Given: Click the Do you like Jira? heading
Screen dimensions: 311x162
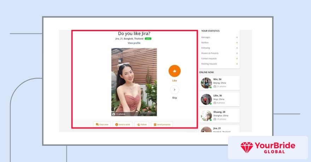Looking at the screenshot, I should (134, 33).
